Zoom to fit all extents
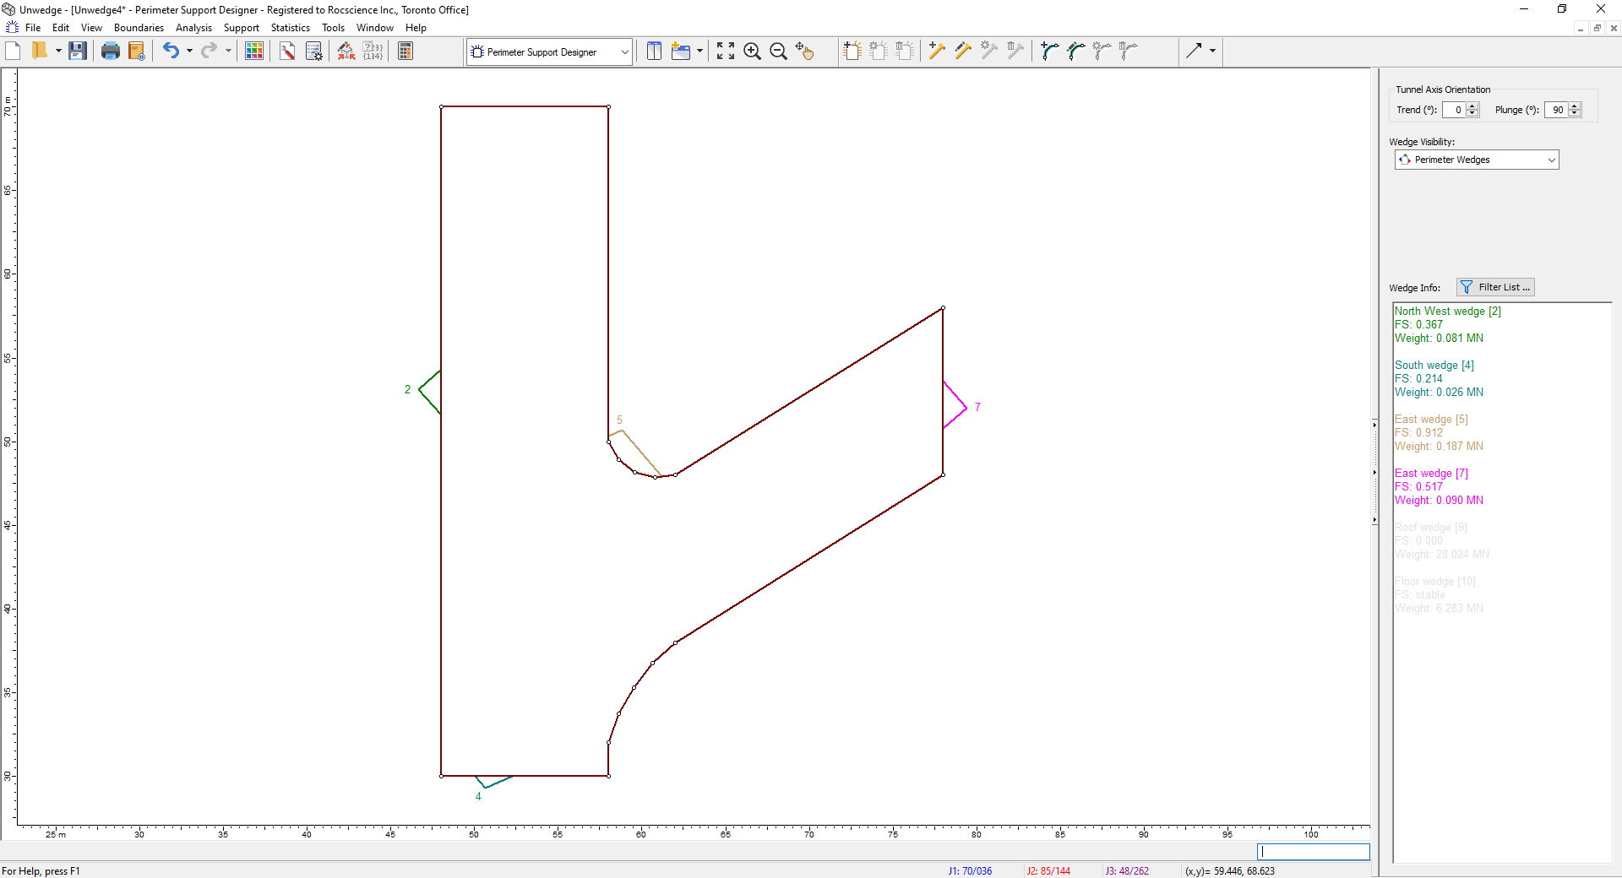The width and height of the screenshot is (1622, 878). pyautogui.click(x=726, y=51)
